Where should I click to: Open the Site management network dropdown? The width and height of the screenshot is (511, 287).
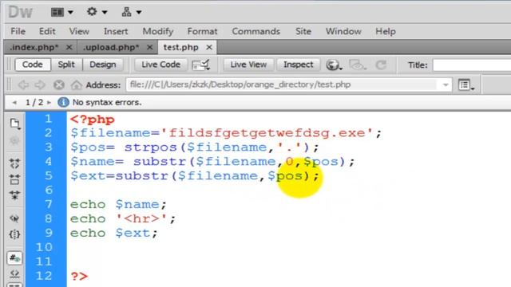tap(131, 13)
